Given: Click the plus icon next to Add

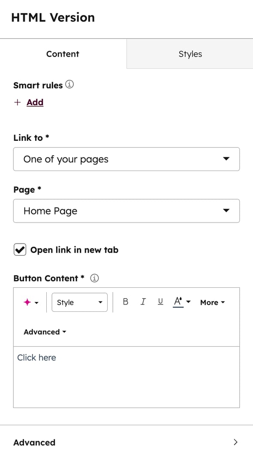Looking at the screenshot, I should pyautogui.click(x=17, y=102).
